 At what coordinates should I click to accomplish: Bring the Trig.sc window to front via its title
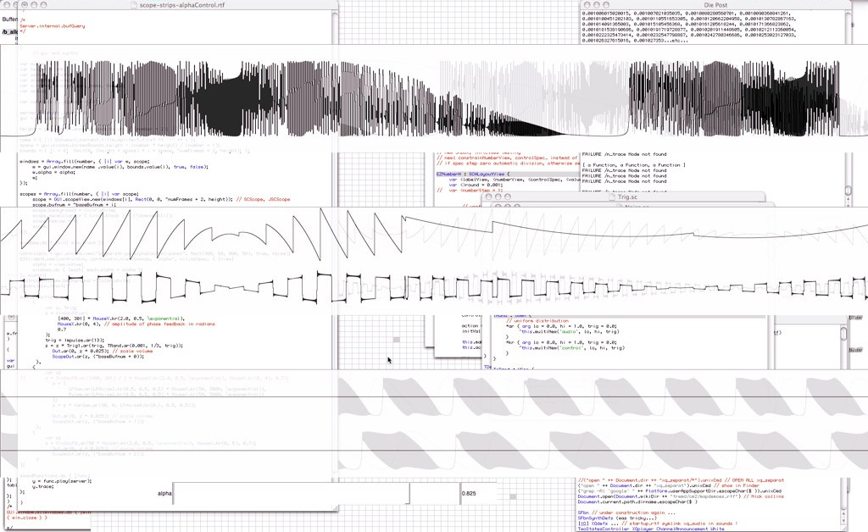pos(627,197)
